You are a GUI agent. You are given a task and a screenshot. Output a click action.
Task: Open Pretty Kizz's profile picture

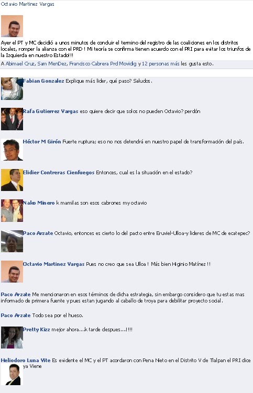(x=12, y=338)
